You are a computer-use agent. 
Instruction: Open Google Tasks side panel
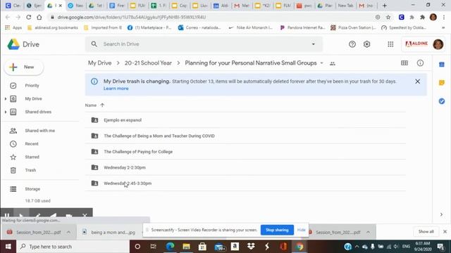coord(442,101)
